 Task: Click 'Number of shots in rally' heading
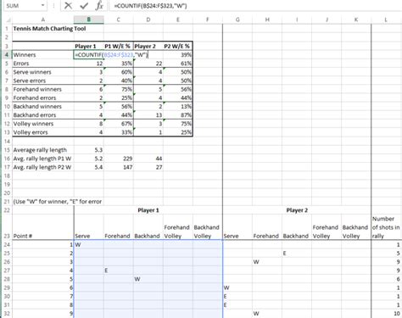click(x=386, y=227)
